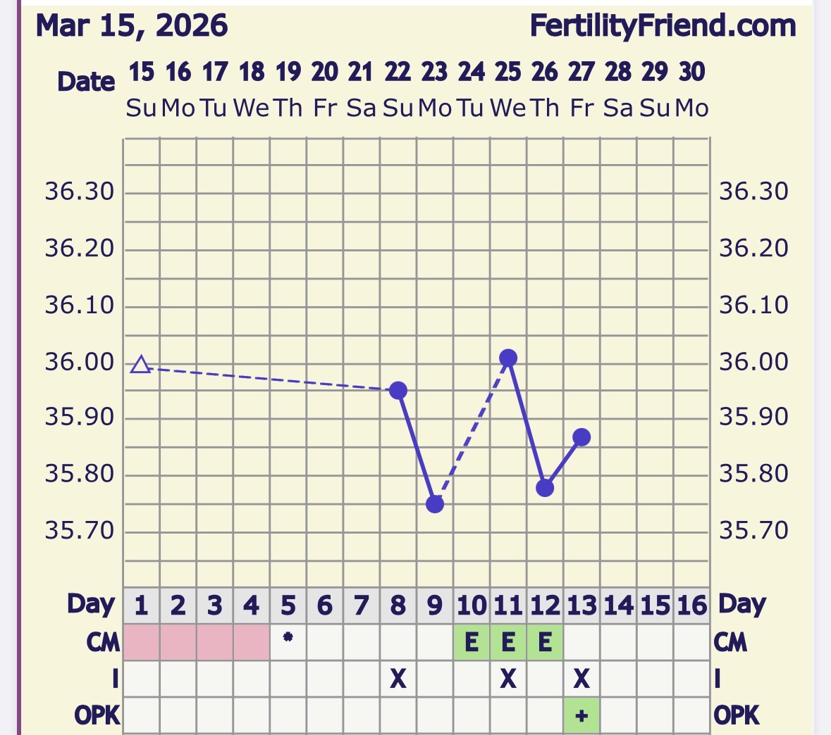The width and height of the screenshot is (831, 735).
Task: Click the temperature dot on March 22
Action: tap(398, 390)
